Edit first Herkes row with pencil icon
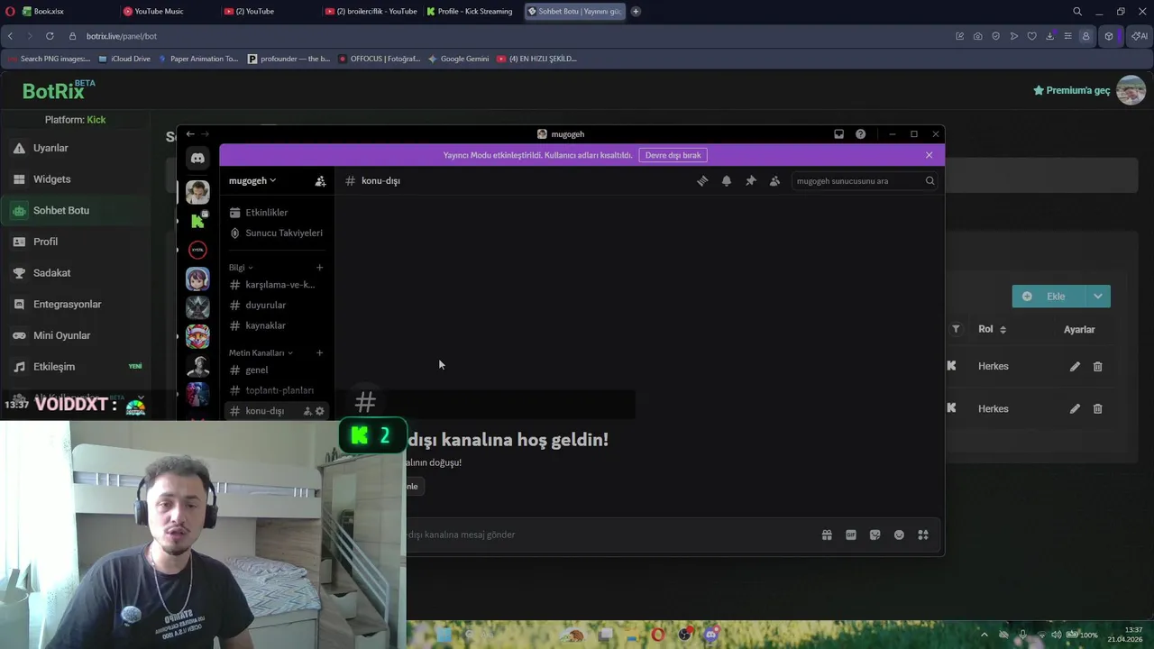The image size is (1154, 649). 1075,367
